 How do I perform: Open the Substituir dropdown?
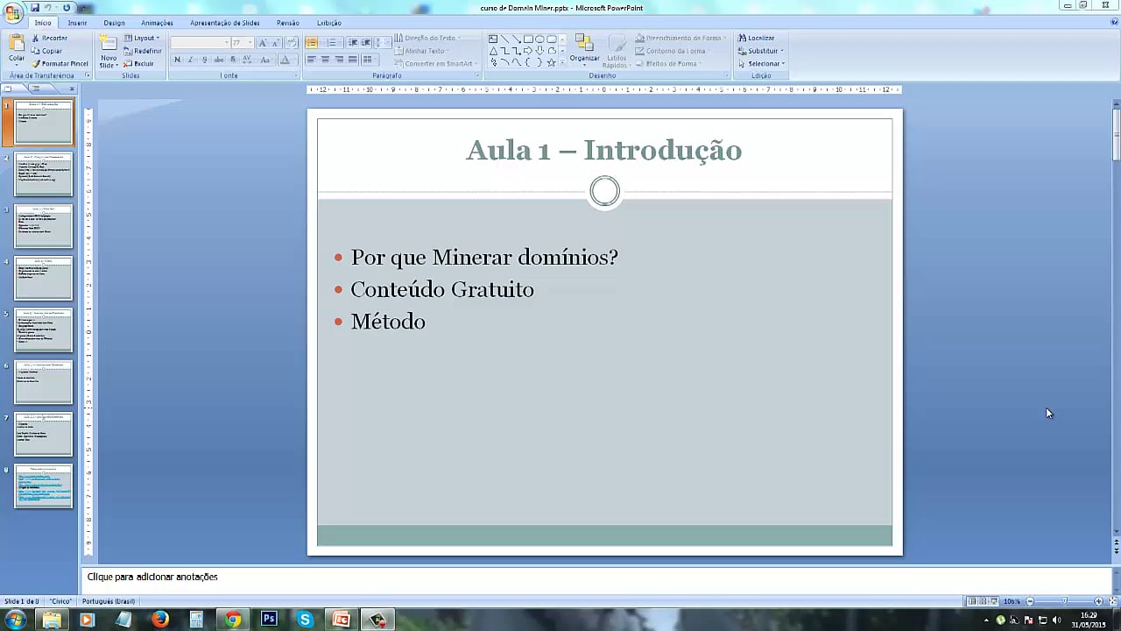760,51
